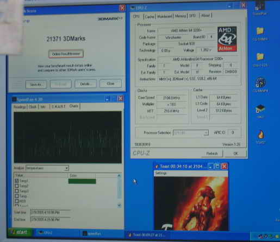
Task: Switch to Clock tab in SpeedFan
Action: point(33,107)
